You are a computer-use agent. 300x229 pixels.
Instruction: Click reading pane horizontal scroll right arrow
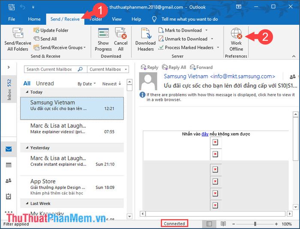(x=290, y=214)
